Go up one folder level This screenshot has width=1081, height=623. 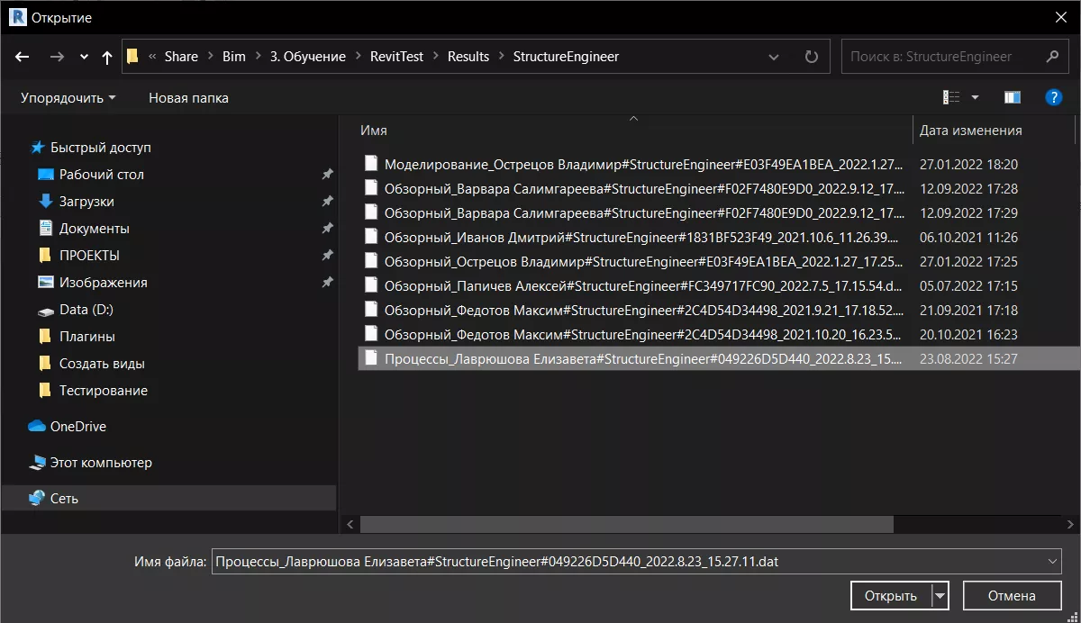tap(107, 57)
